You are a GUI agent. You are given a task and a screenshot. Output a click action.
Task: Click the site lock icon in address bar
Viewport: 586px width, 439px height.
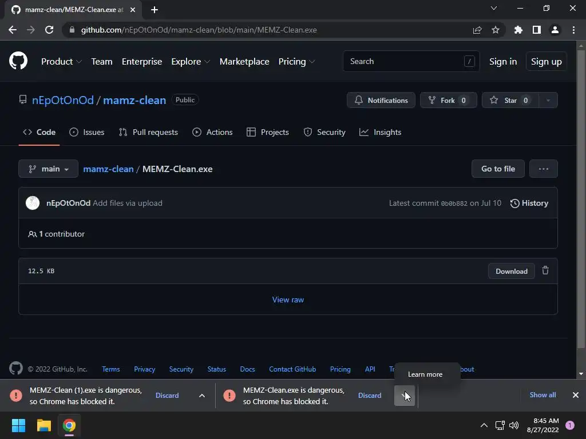(x=72, y=30)
